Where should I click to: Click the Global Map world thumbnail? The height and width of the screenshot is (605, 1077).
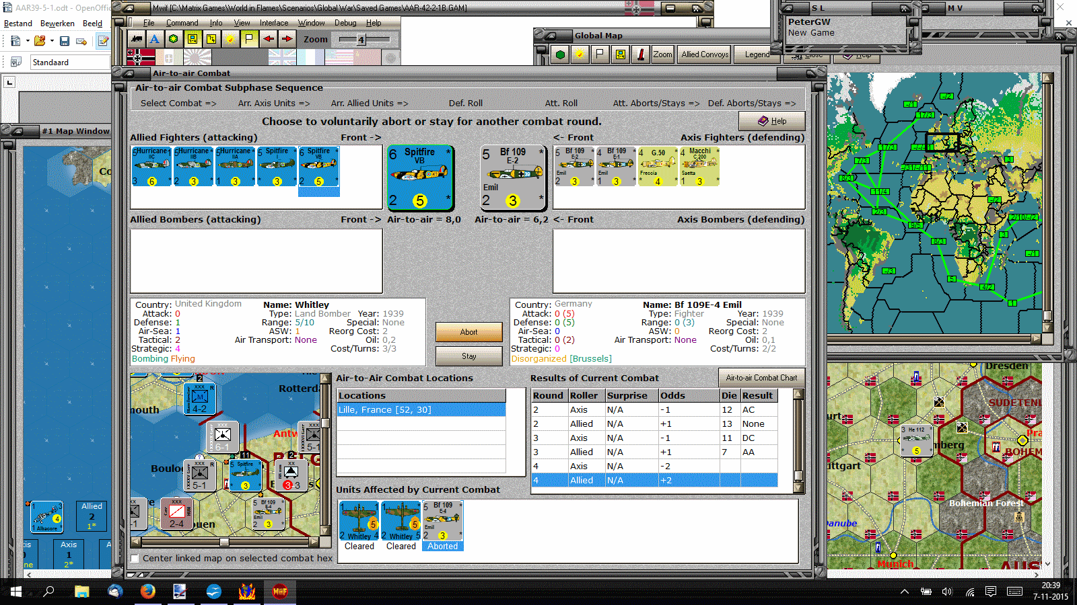935,202
